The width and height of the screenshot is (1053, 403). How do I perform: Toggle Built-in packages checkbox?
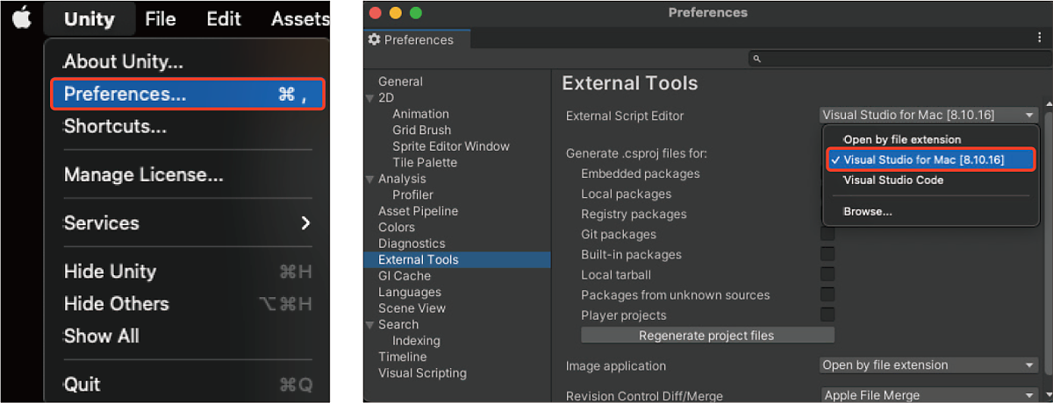tap(827, 254)
